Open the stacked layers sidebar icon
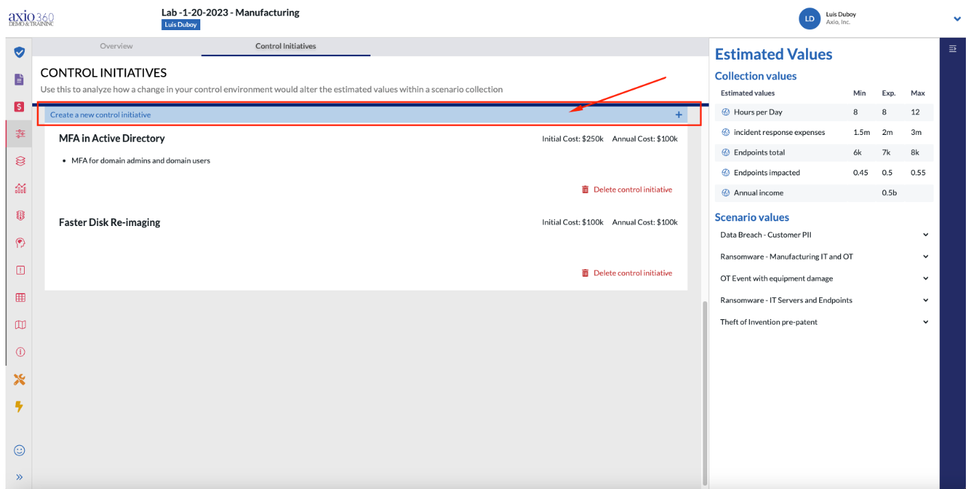970x489 pixels. pos(20,161)
